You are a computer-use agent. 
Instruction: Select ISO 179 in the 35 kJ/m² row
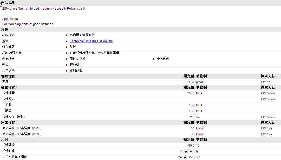pyautogui.click(x=267, y=134)
